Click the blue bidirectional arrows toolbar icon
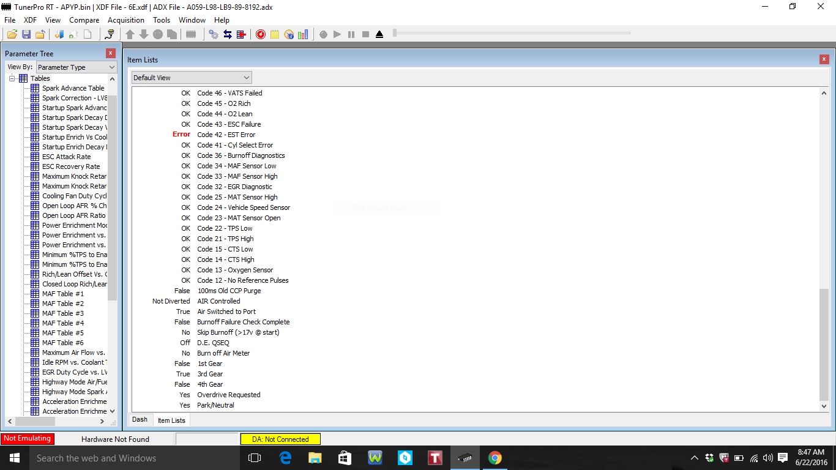Screen dimensions: 836x470 (228, 35)
